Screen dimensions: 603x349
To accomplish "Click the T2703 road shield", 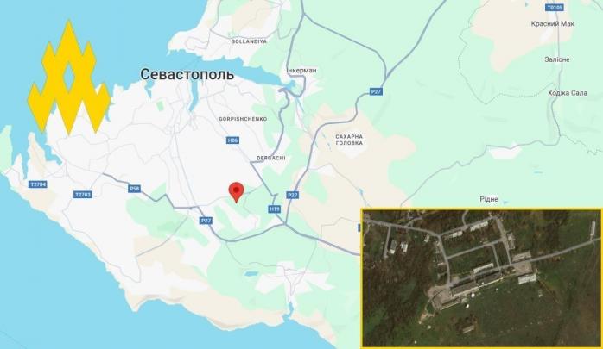I will coord(83,195).
